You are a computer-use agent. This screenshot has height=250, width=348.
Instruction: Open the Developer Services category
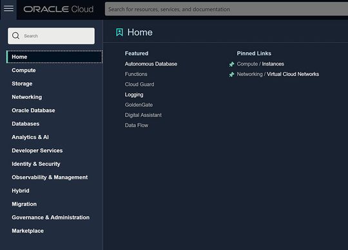coord(37,150)
